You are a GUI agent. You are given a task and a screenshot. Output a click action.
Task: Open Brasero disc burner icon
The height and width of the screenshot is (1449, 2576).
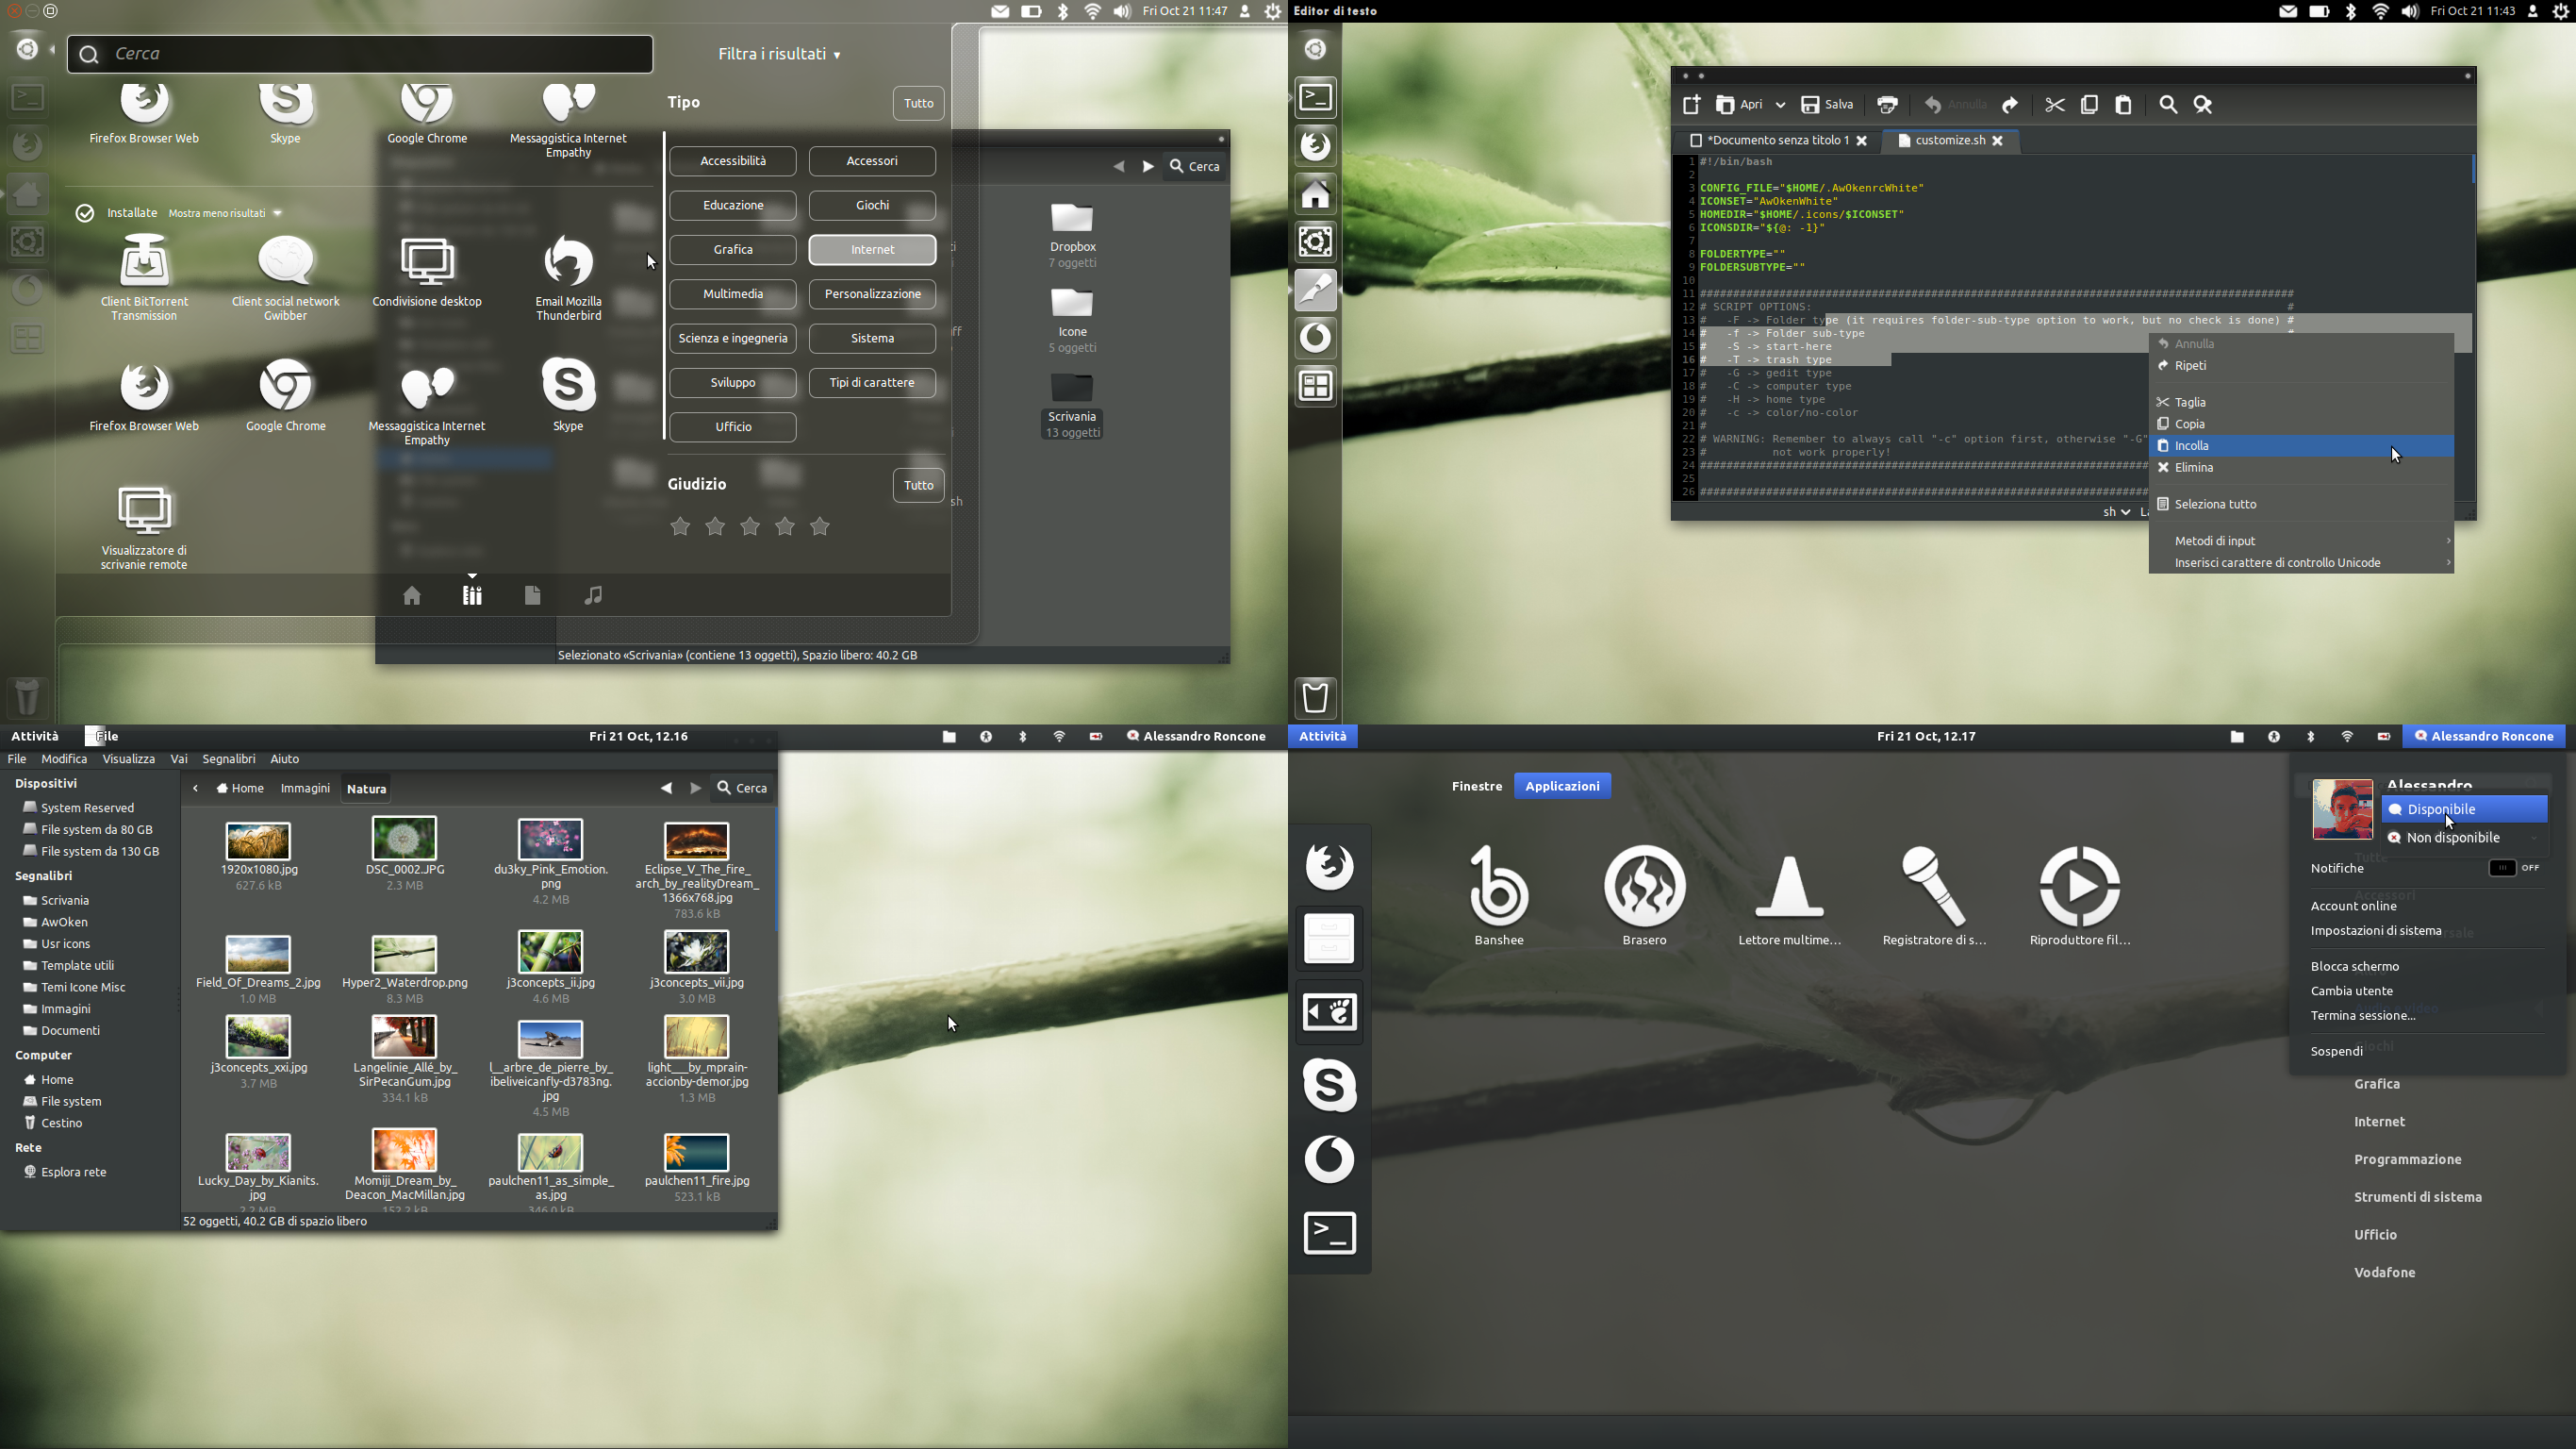click(1644, 895)
